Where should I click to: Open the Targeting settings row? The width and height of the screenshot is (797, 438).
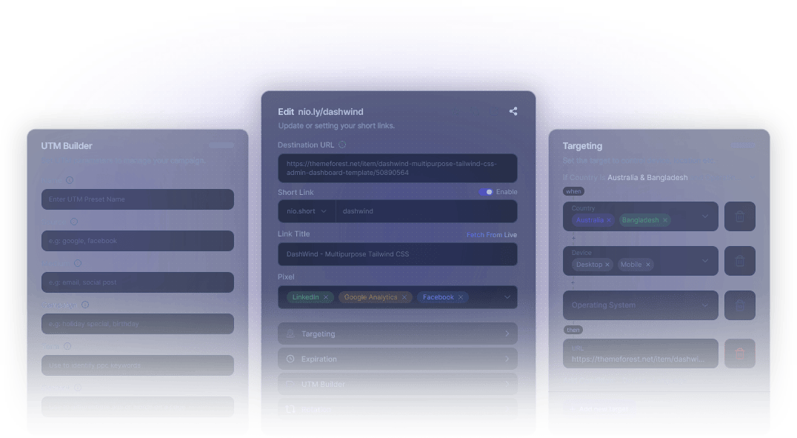pos(397,334)
